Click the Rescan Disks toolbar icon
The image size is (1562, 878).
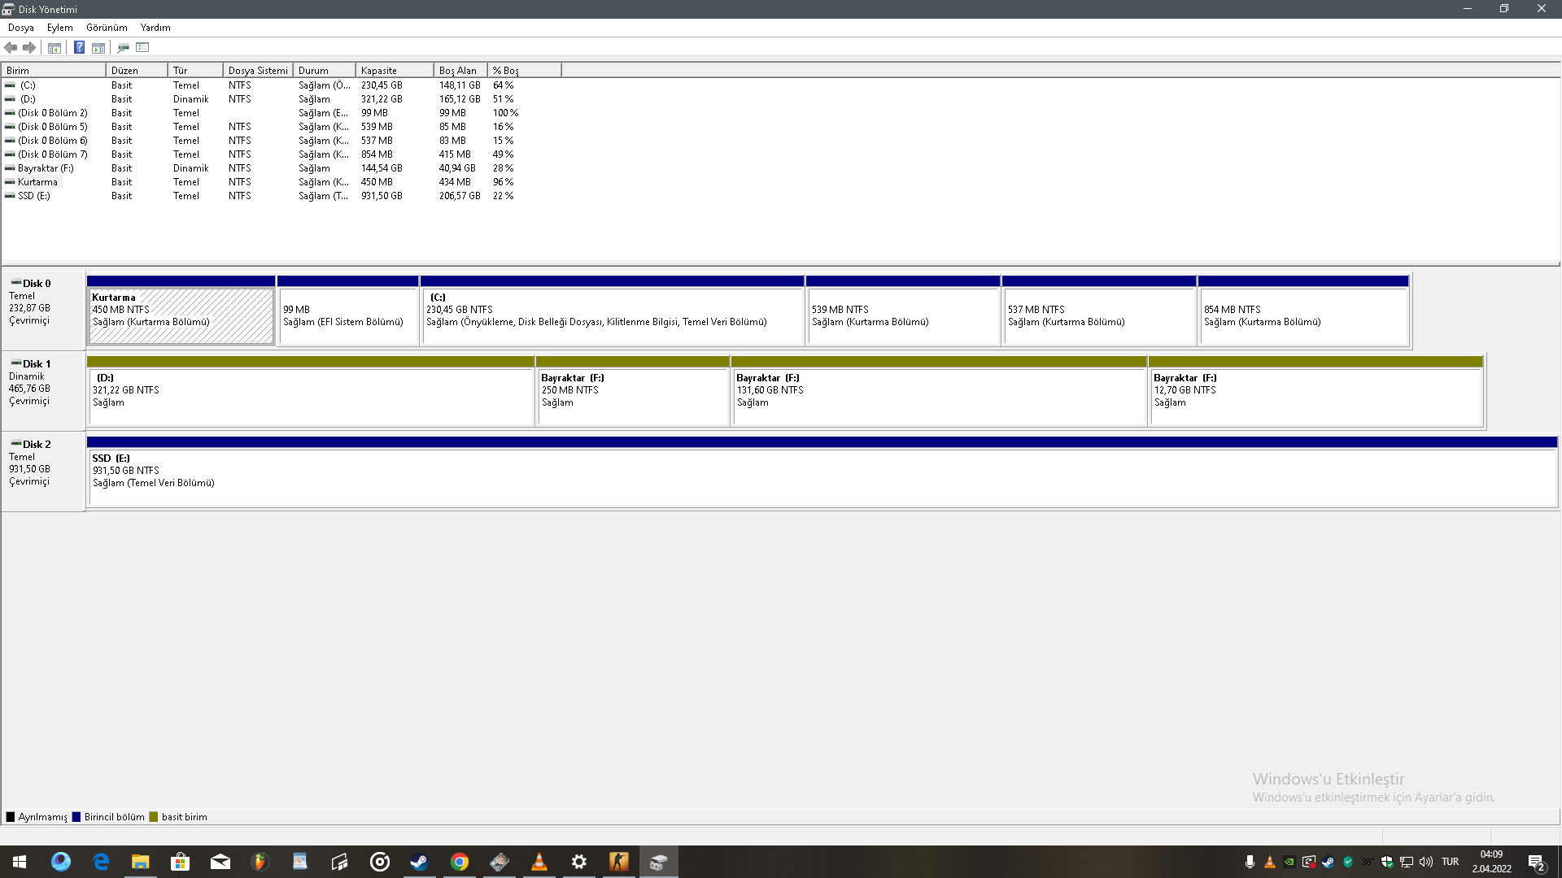point(123,48)
